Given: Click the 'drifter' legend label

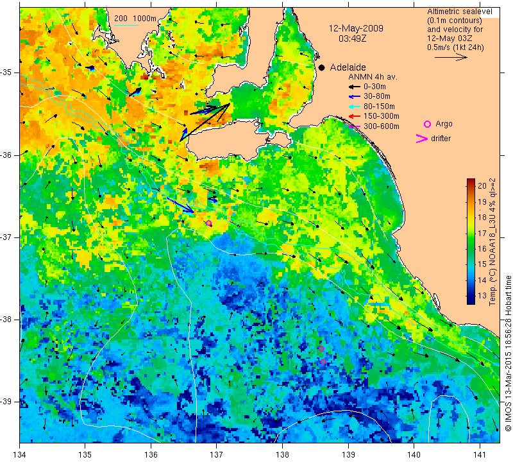Looking at the screenshot, I should pos(441,139).
